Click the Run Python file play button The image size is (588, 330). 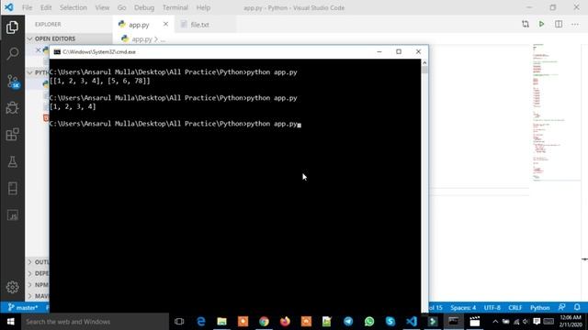tap(541, 24)
